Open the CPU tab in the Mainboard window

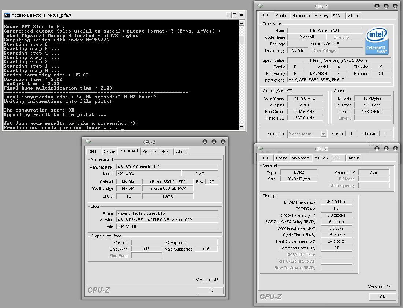(x=92, y=151)
